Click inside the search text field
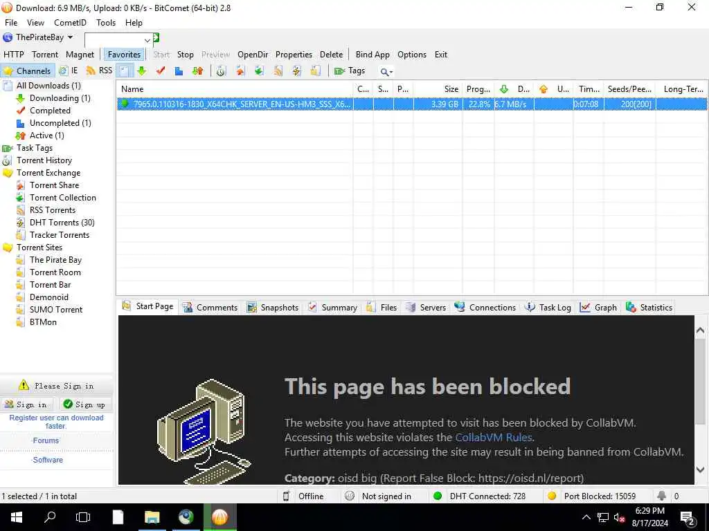 click(113, 40)
